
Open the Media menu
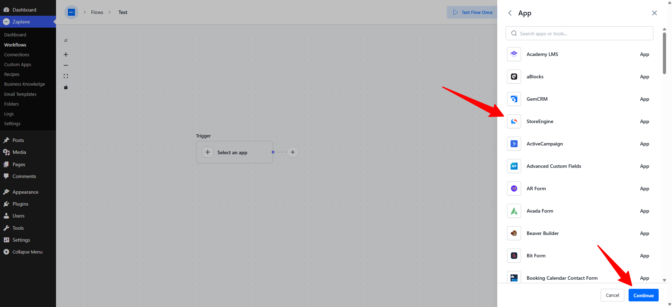click(28, 152)
